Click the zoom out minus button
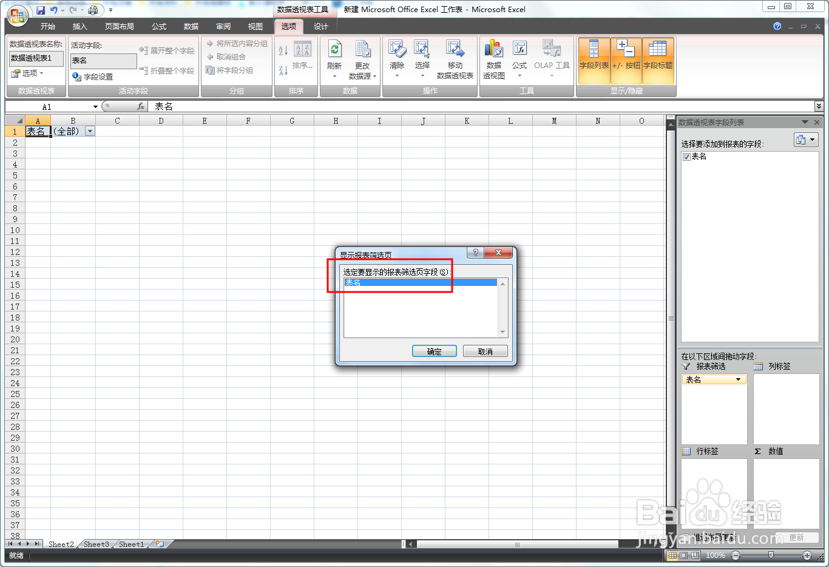Viewport: 829px width, 567px height. click(736, 555)
